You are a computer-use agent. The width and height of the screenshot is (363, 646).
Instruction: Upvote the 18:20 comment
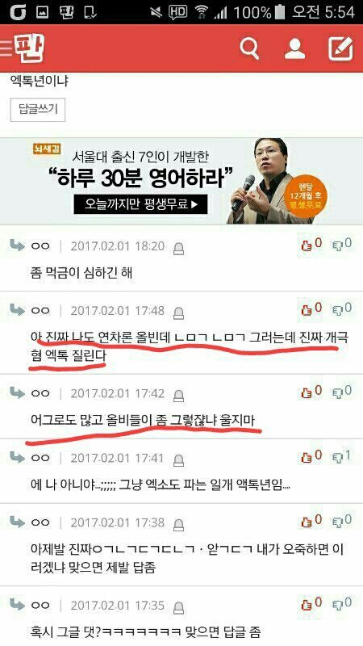311,245
